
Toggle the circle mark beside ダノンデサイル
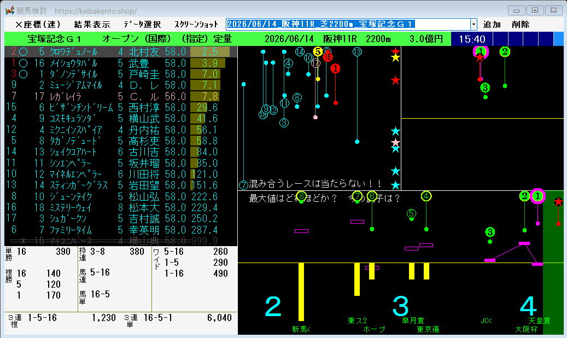23,74
